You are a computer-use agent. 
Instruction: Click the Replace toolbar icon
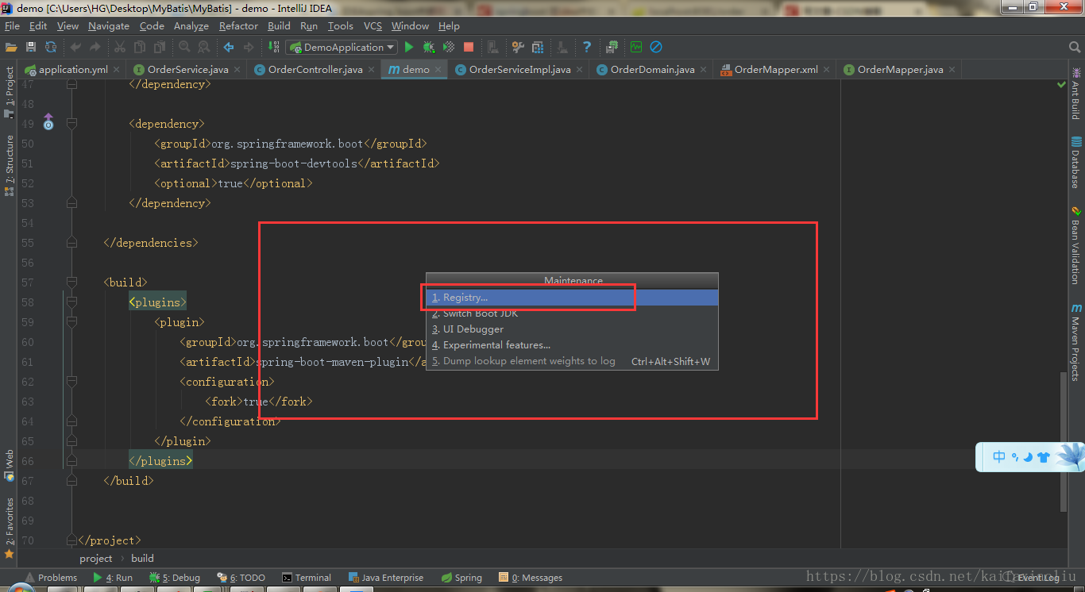point(203,47)
